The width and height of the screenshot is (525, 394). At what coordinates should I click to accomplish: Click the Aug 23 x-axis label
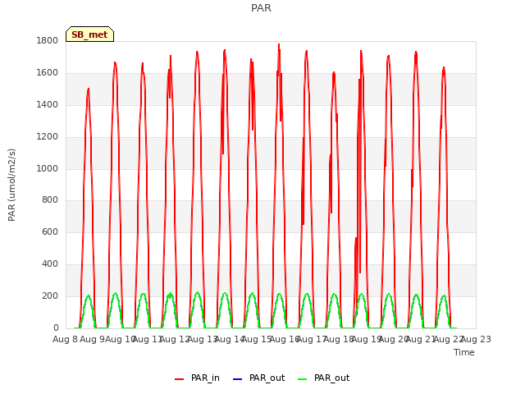point(476,339)
